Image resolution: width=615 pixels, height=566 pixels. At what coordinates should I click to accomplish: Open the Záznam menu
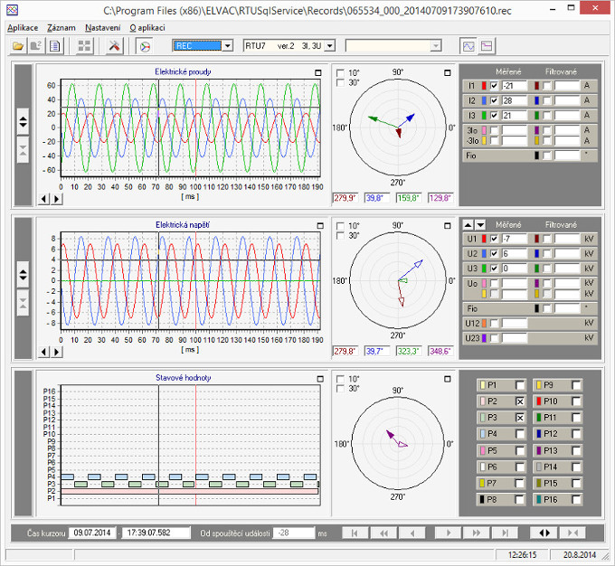click(61, 28)
